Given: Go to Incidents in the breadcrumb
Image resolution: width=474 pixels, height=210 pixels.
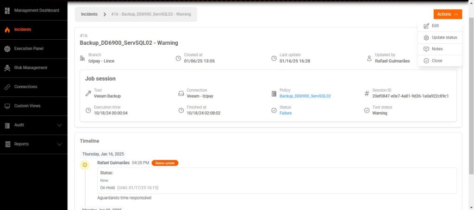Looking at the screenshot, I should click(x=89, y=14).
